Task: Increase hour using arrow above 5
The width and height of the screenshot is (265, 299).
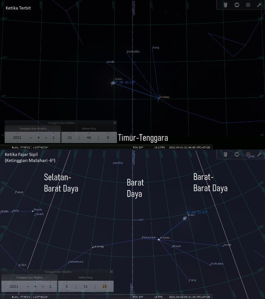Action: (67, 282)
